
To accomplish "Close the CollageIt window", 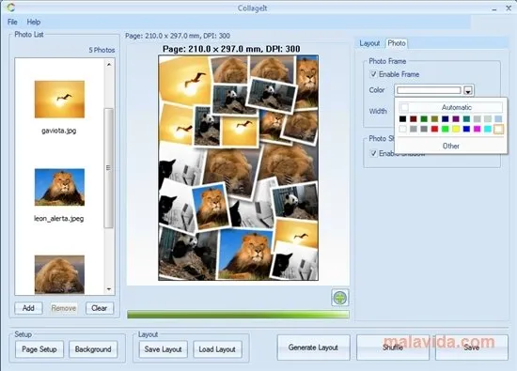I will 509,8.
